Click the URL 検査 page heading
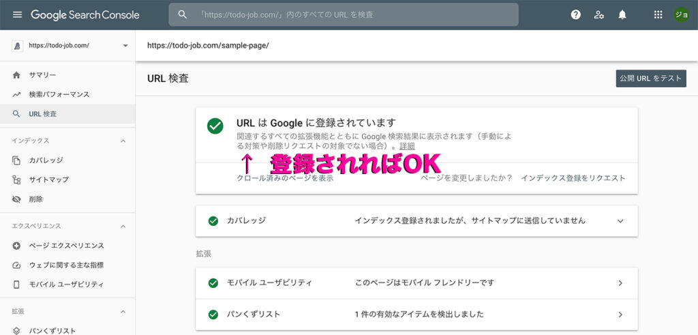The image size is (698, 335). point(168,78)
